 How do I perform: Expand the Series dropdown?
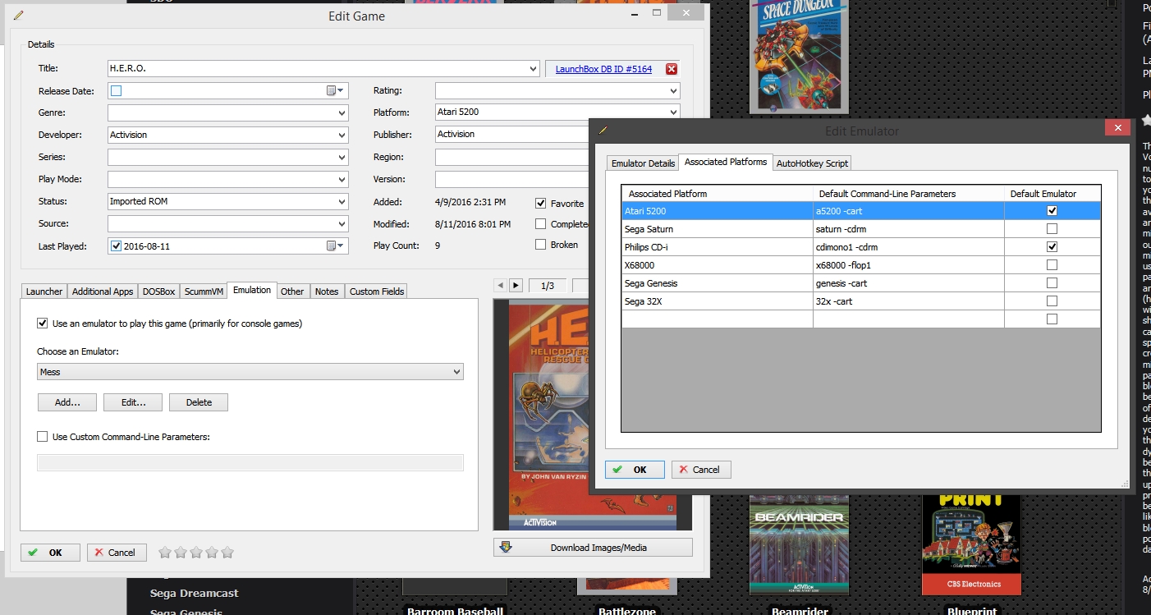[342, 157]
